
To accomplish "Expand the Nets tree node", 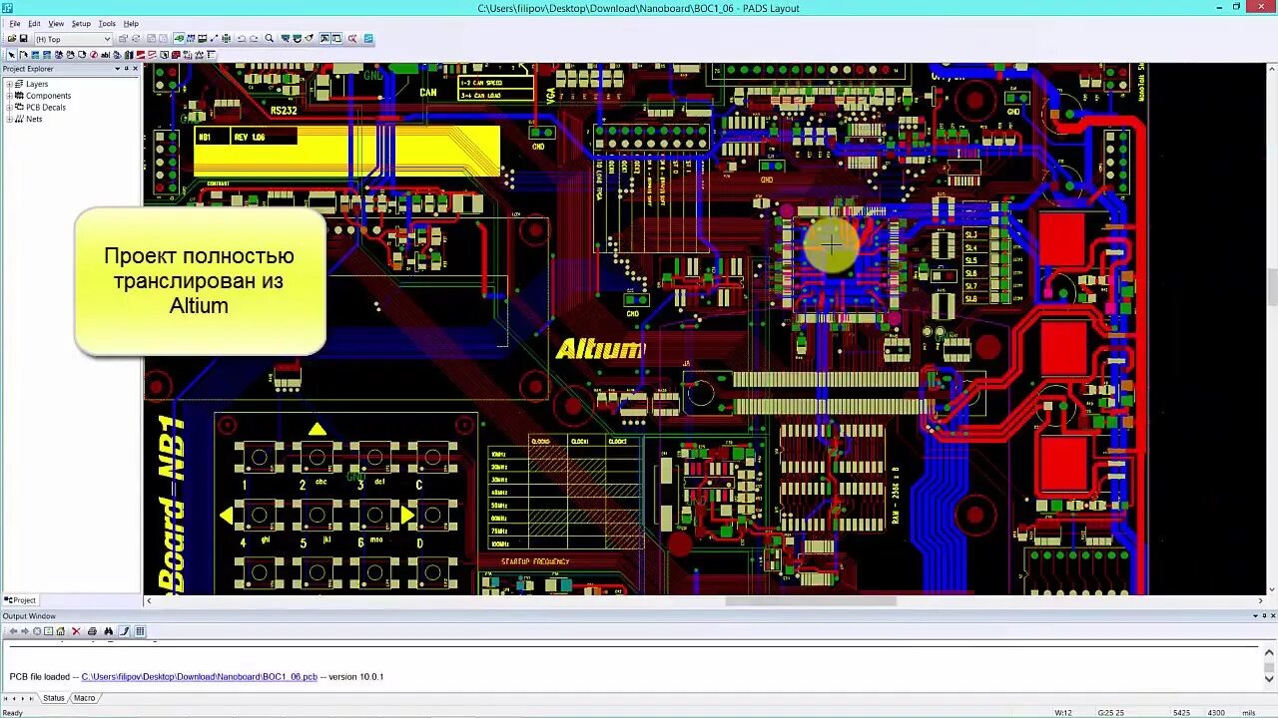I will [9, 119].
